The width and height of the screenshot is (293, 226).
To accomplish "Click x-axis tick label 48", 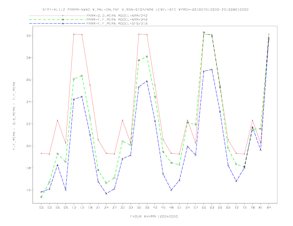I will [171, 208].
